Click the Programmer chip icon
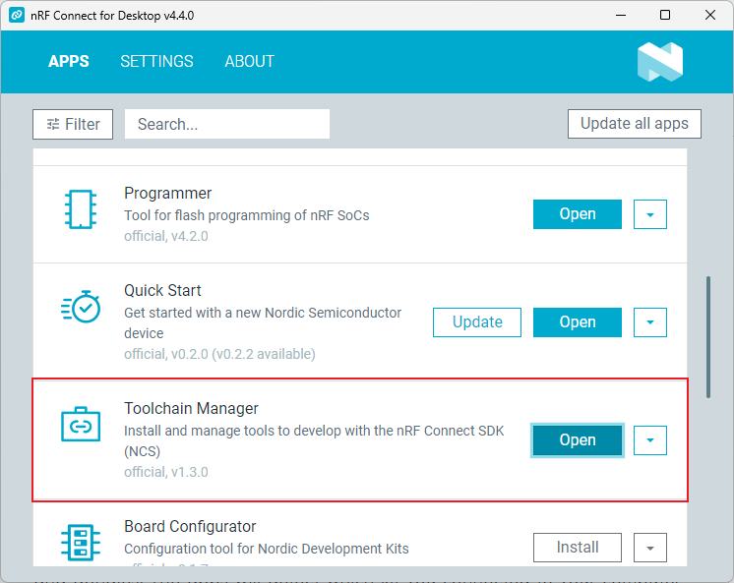The image size is (734, 583). pyautogui.click(x=81, y=209)
